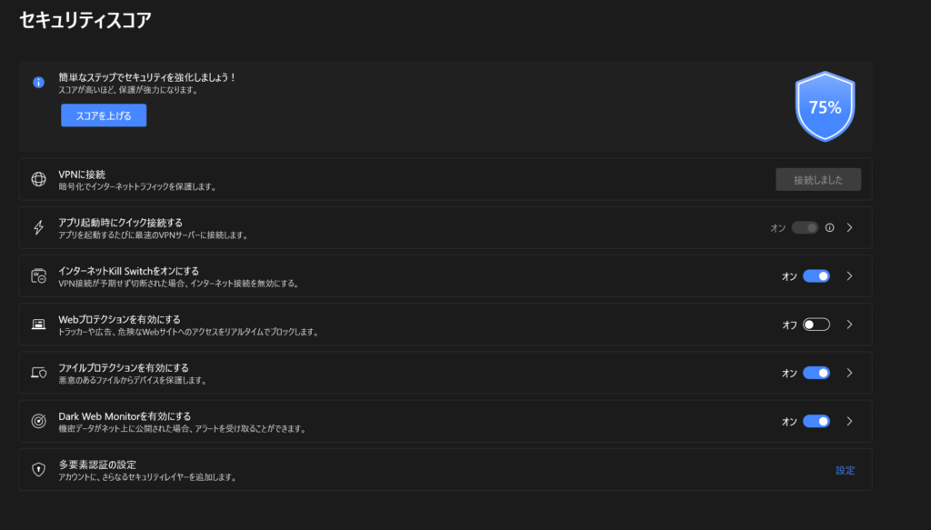Turn off the Internet Kill Switch toggle
This screenshot has height=530, width=931.
pyautogui.click(x=816, y=276)
